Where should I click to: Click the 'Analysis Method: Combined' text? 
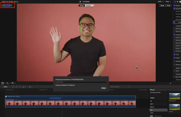pos(65,85)
